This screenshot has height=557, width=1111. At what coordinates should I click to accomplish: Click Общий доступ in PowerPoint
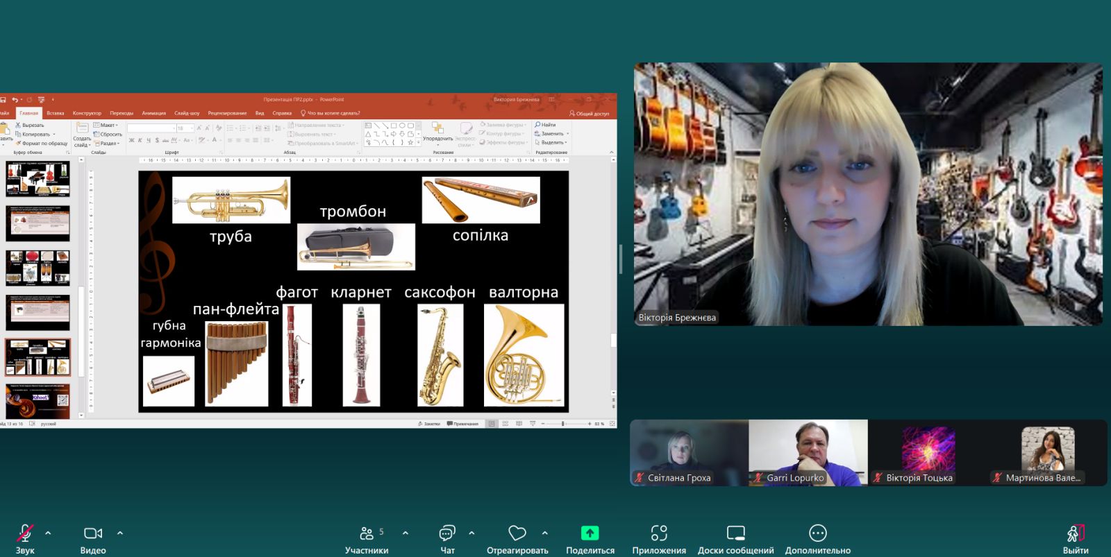pyautogui.click(x=590, y=114)
